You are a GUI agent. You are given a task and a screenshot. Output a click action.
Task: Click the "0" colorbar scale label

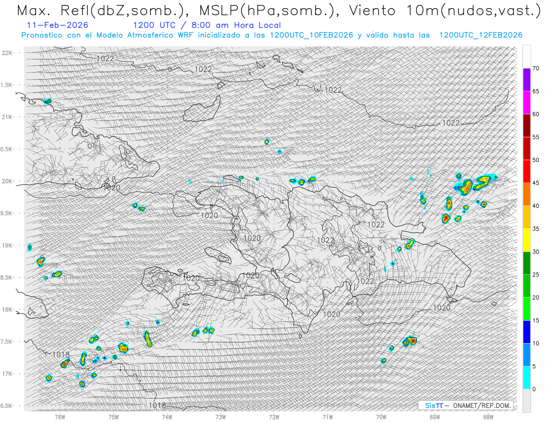[x=534, y=389]
